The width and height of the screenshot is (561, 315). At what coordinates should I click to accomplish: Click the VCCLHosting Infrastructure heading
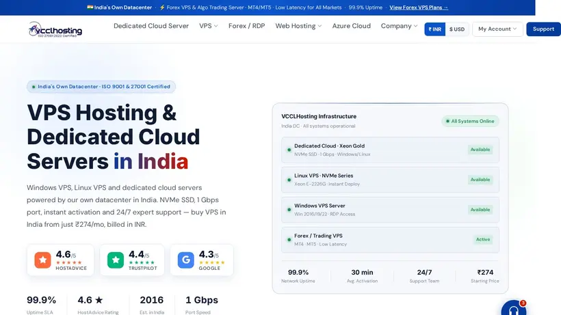point(319,116)
